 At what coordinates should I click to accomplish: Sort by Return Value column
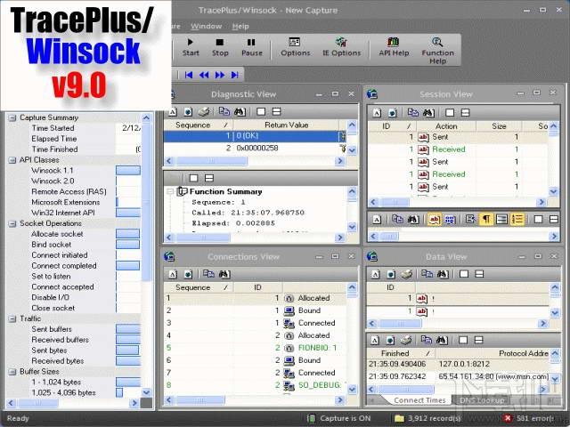[x=286, y=125]
